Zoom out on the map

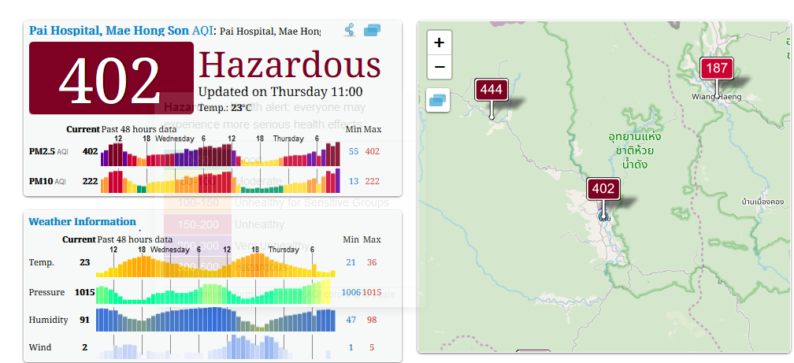tap(439, 67)
